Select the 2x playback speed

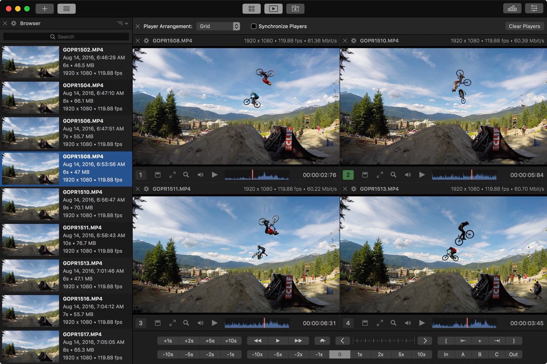(380, 354)
